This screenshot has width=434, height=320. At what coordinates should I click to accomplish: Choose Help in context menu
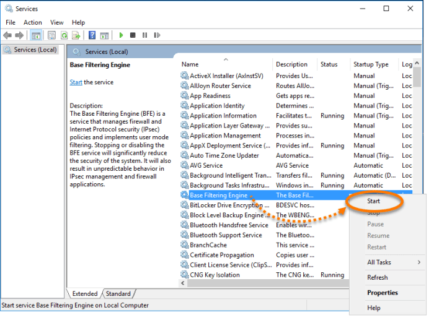point(387,308)
